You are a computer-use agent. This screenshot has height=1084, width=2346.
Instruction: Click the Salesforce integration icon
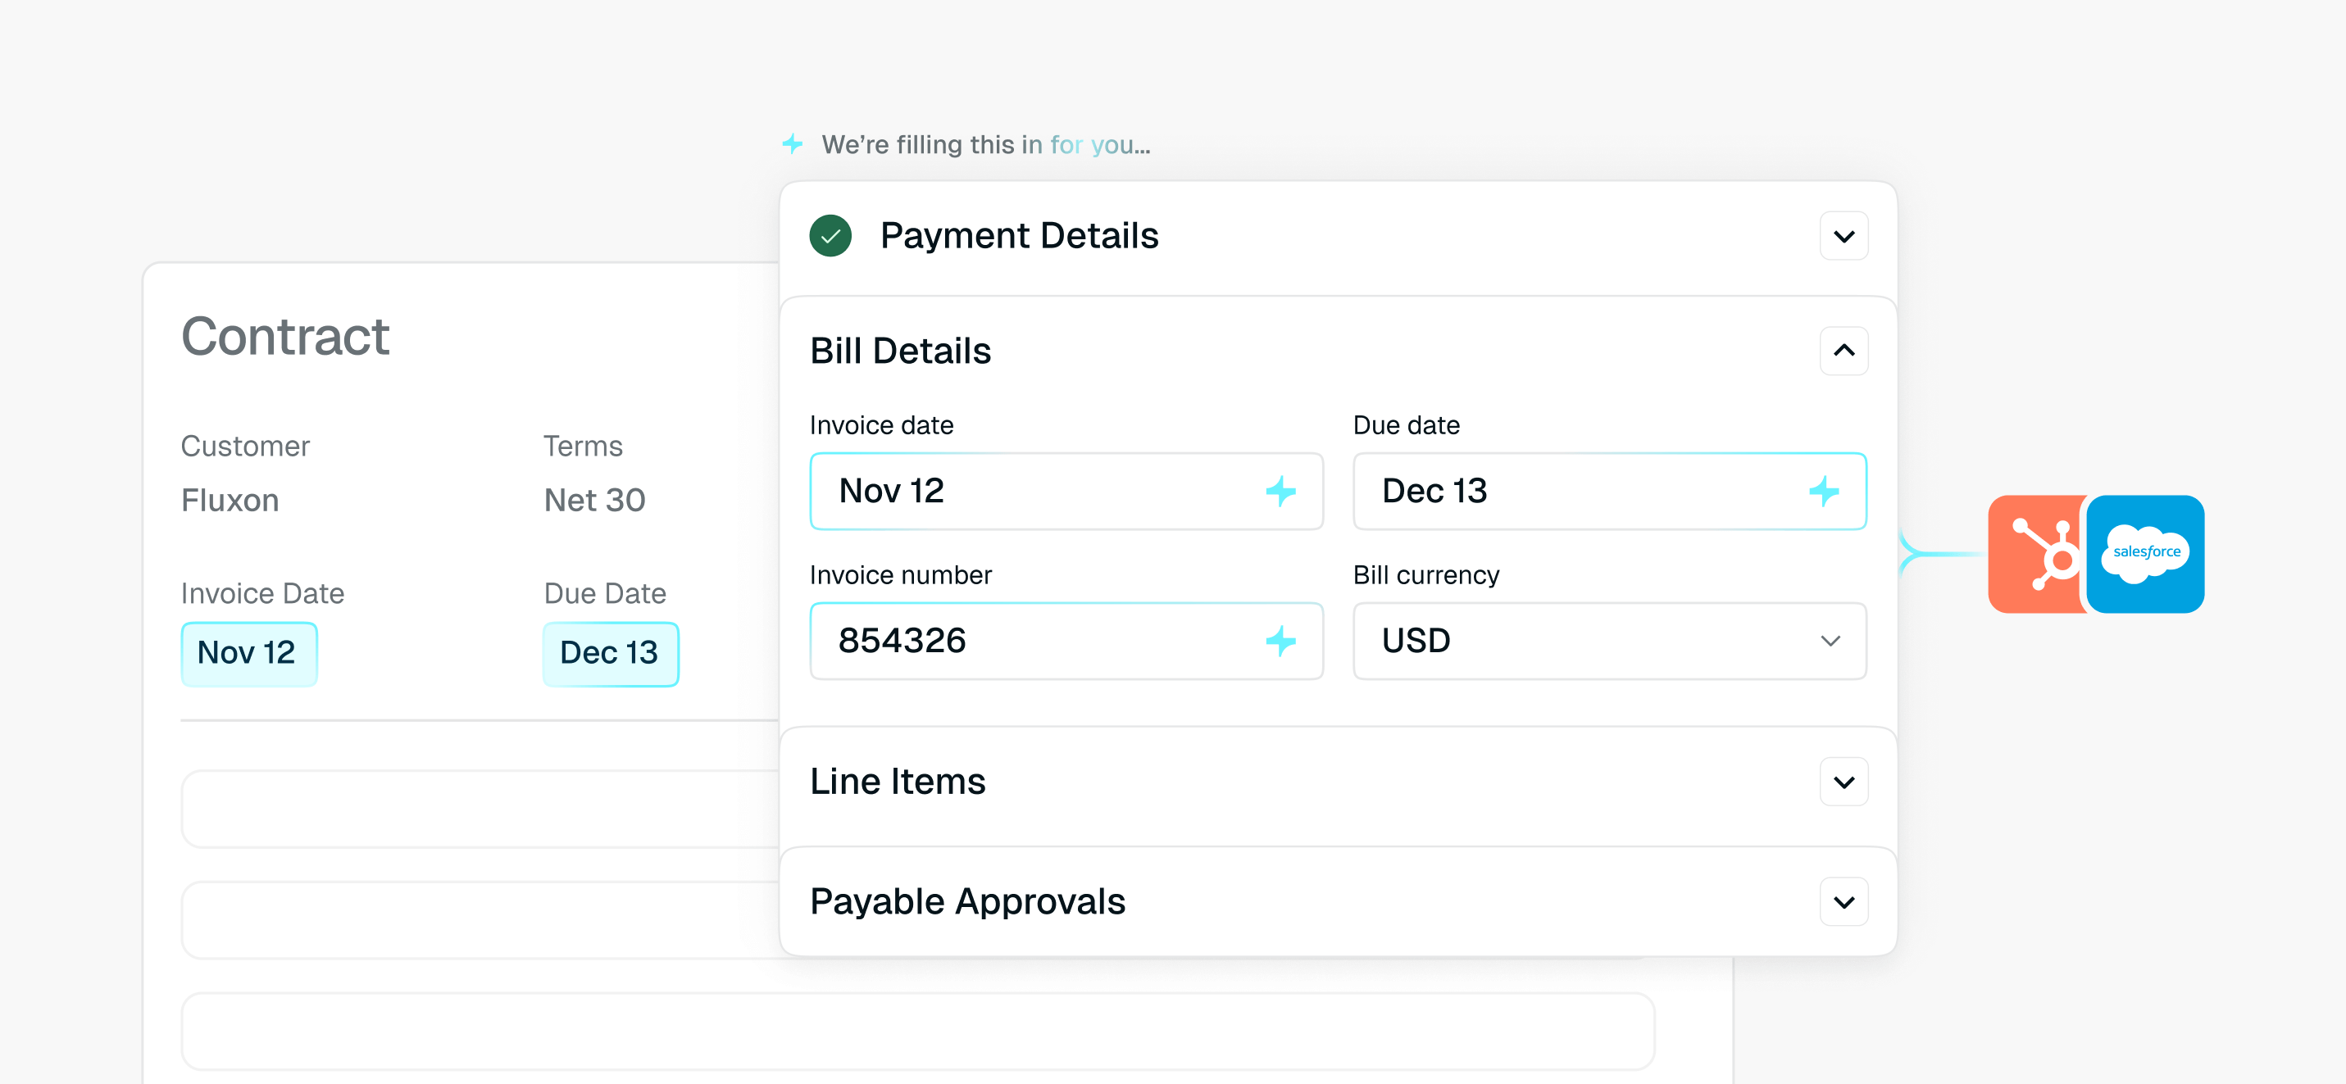pos(2146,553)
